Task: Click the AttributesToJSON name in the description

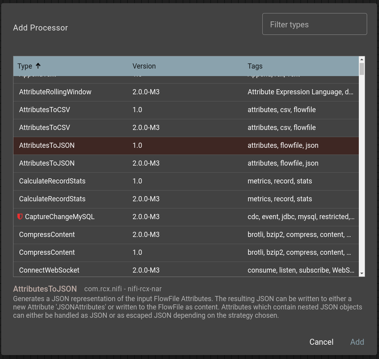Action: point(45,289)
